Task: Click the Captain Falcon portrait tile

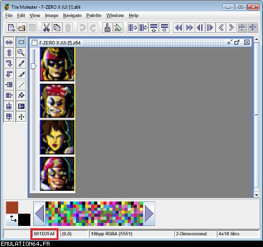Action: (x=57, y=64)
